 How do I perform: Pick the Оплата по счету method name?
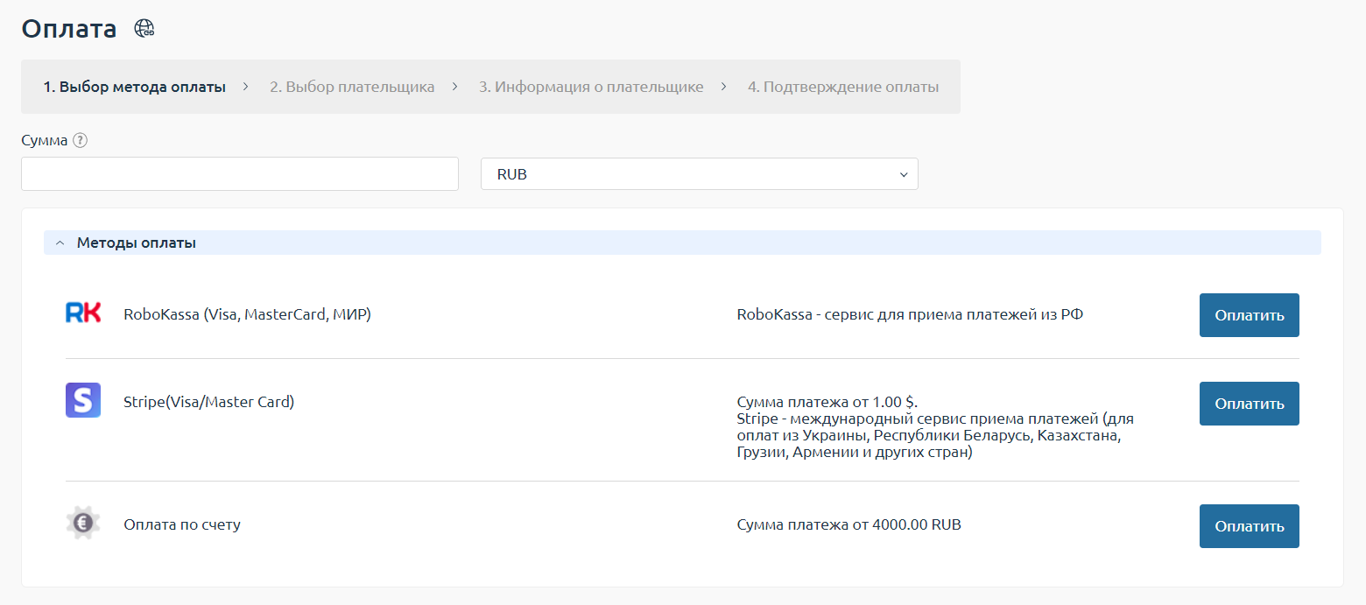[x=182, y=525]
